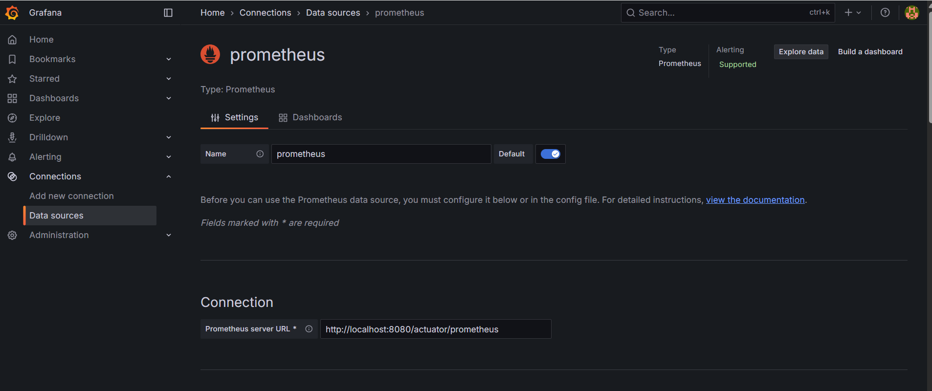This screenshot has height=391, width=932.
Task: Click the ctrl+k shortcut hint
Action: pos(820,12)
